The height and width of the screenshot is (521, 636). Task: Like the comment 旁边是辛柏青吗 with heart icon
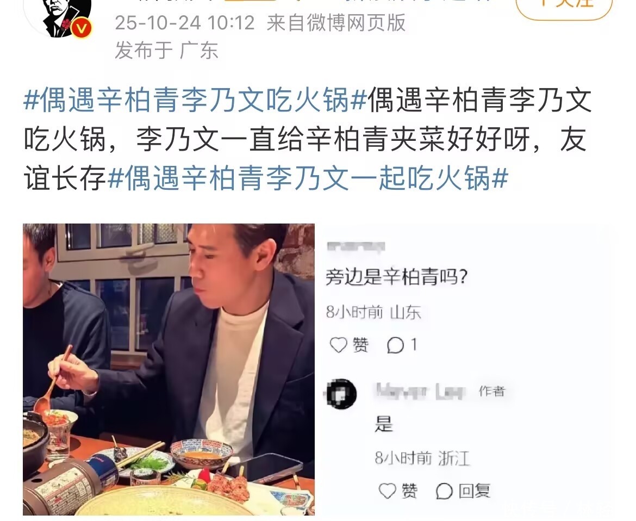338,345
